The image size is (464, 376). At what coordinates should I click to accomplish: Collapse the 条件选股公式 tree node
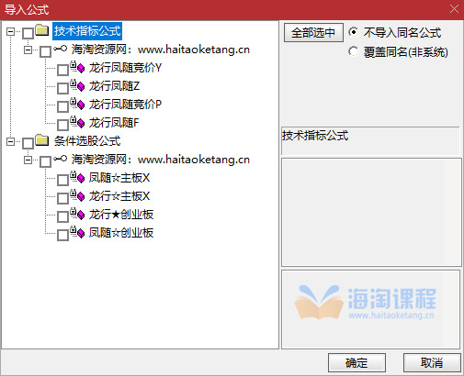pyautogui.click(x=10, y=141)
